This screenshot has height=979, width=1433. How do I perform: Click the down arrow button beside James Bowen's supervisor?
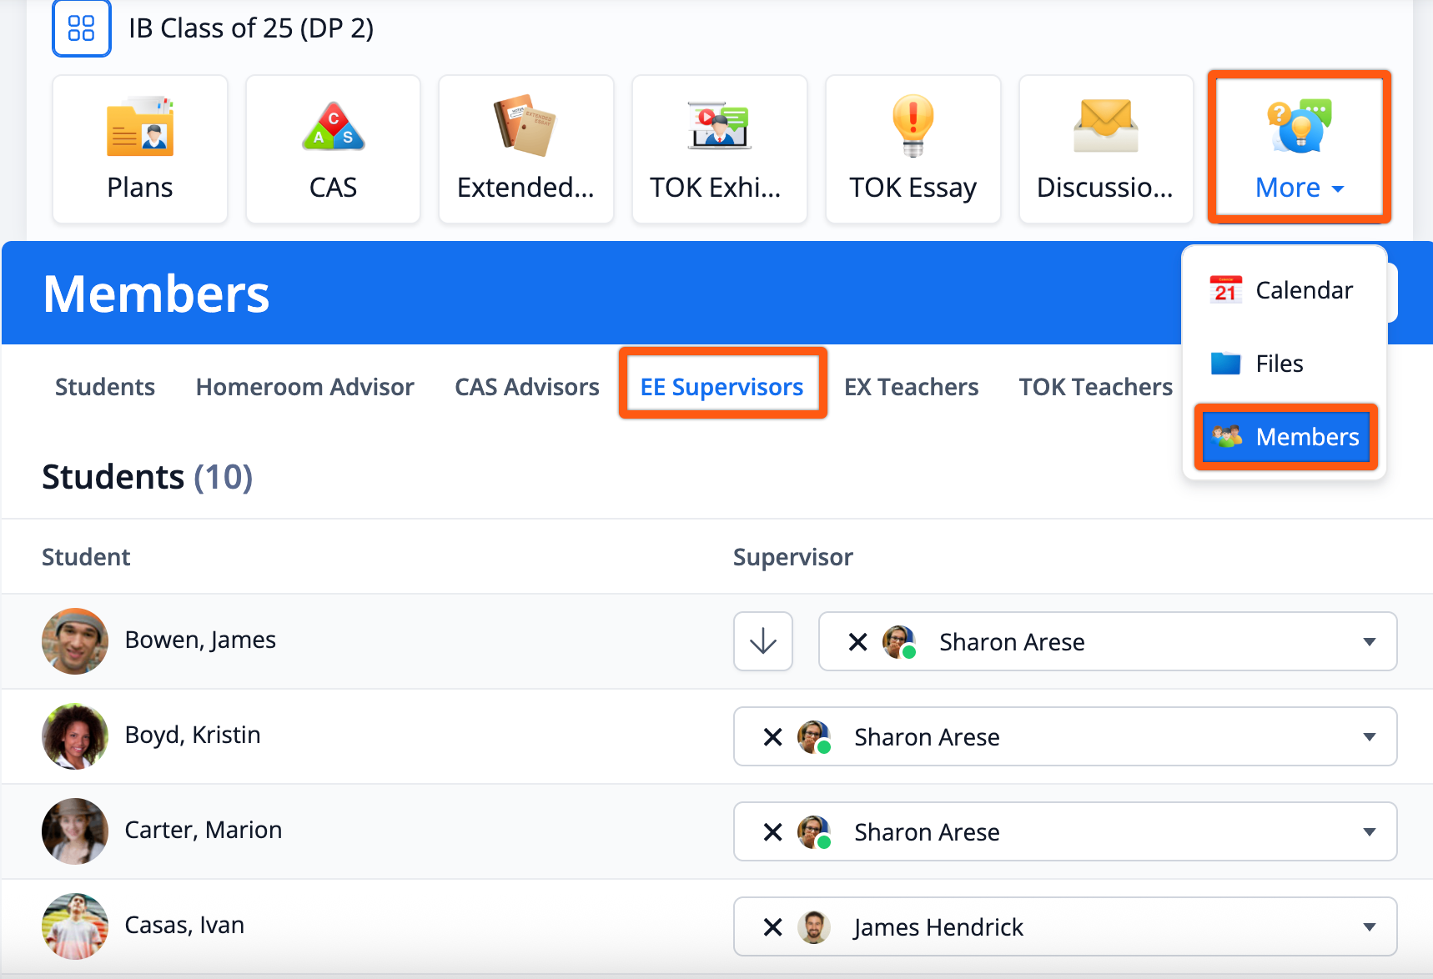tap(762, 641)
